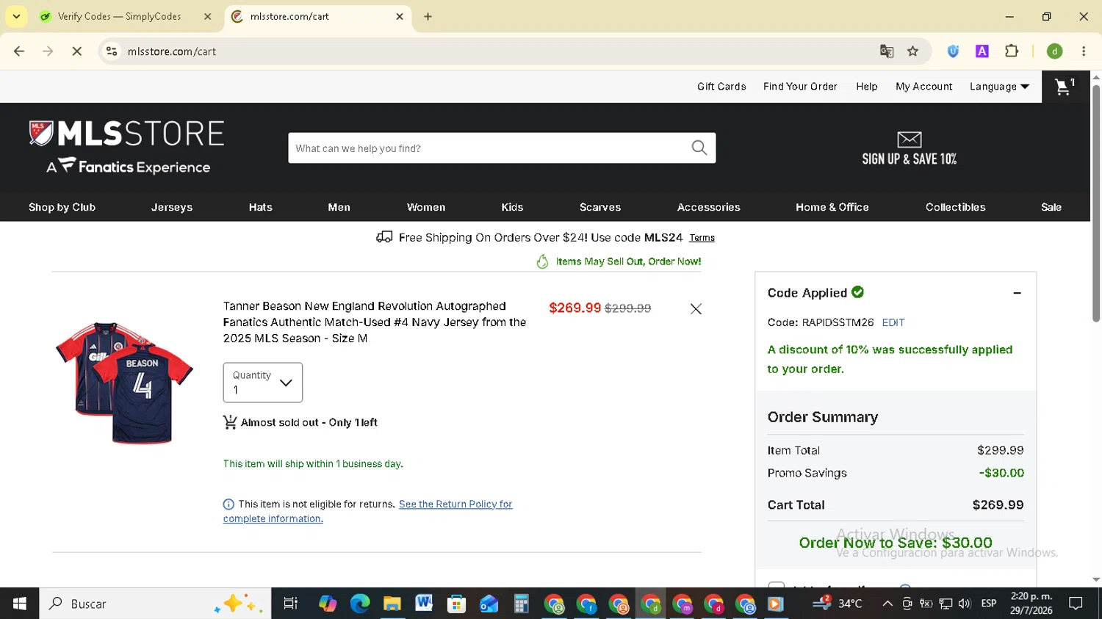Open the Kids menu
This screenshot has width=1102, height=619.
(x=513, y=207)
